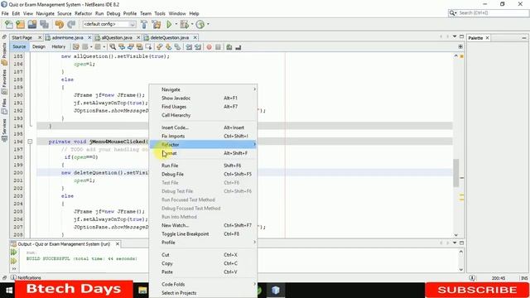
Task: Choose Run File from the context menu
Action: 203,166
